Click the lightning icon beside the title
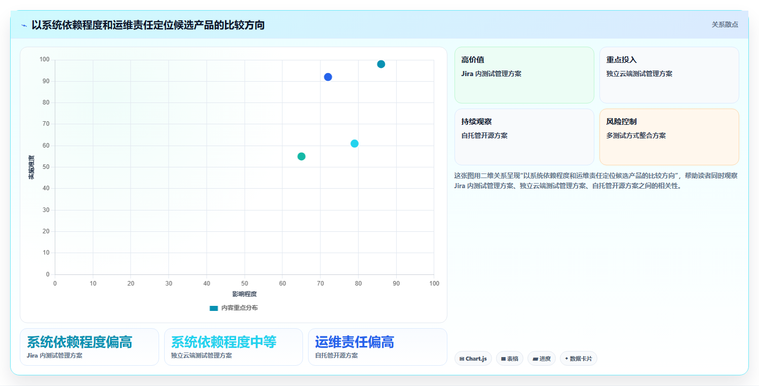Viewport: 759px width, 386px height. 24,25
